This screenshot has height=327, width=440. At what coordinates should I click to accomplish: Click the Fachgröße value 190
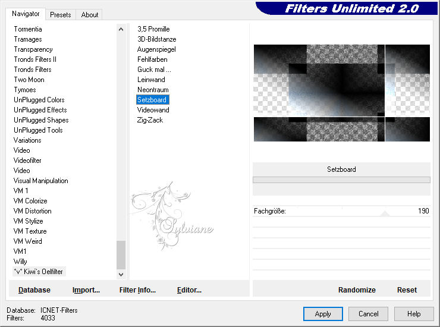coord(423,211)
